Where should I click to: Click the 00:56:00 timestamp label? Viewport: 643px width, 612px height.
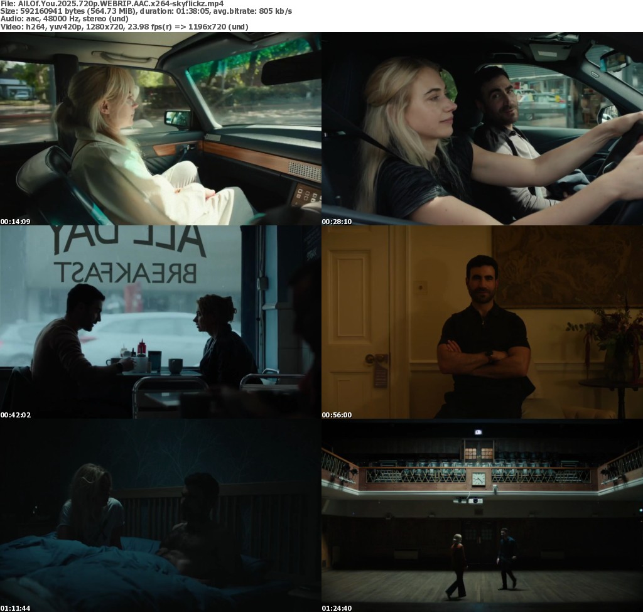pyautogui.click(x=337, y=416)
